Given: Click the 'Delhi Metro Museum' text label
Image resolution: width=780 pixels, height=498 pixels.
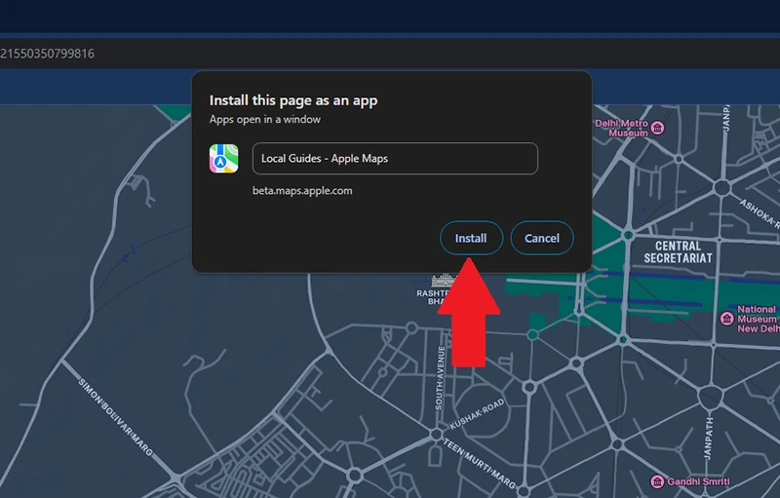Looking at the screenshot, I should pyautogui.click(x=622, y=129).
